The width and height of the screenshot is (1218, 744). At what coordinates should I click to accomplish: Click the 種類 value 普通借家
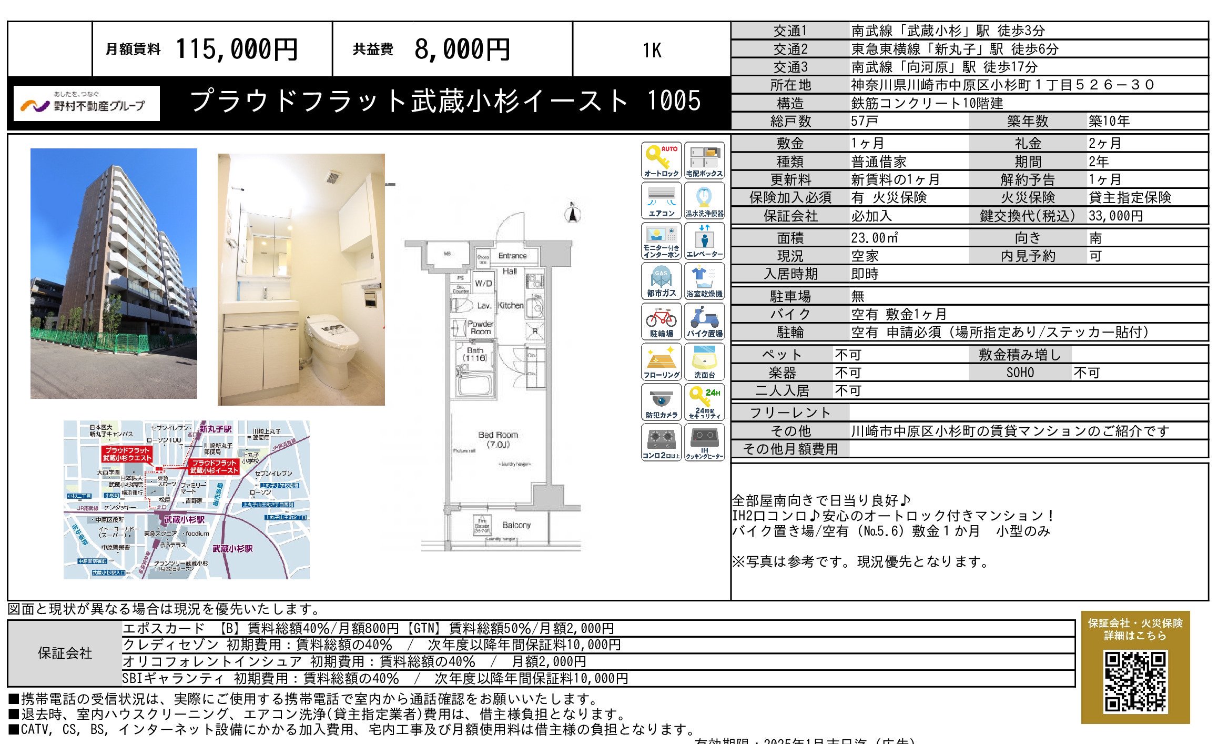[x=879, y=162]
